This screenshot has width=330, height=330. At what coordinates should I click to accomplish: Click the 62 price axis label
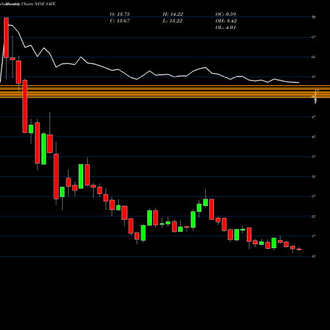313,57
